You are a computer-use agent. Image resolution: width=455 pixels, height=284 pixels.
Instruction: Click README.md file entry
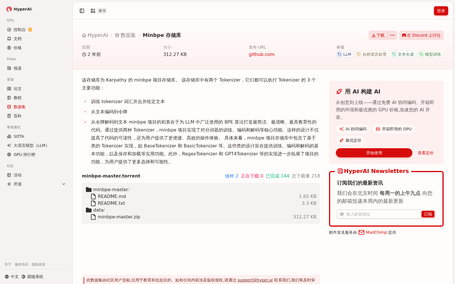[x=201, y=196]
